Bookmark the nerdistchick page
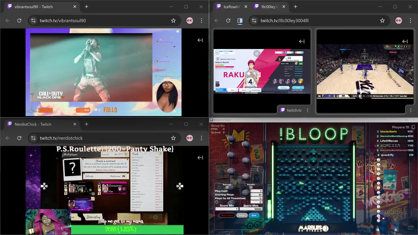Viewport: 418px width, 235px height. click(x=173, y=138)
